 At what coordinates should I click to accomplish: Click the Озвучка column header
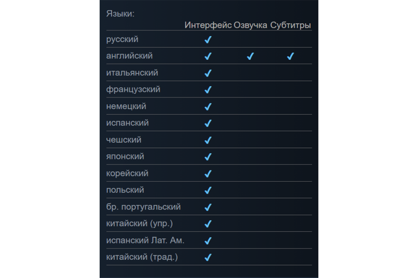click(250, 25)
